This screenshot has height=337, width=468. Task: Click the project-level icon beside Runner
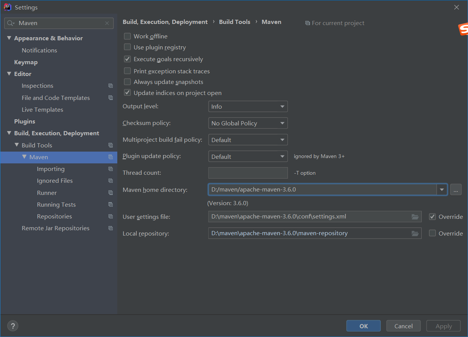(x=110, y=193)
